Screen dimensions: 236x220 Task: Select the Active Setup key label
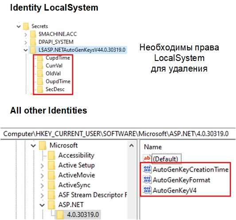(x=77, y=165)
